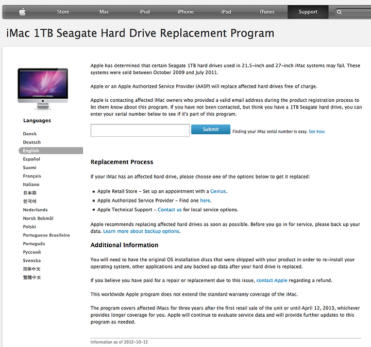Click the Apple logo in navigation bar

tap(22, 11)
